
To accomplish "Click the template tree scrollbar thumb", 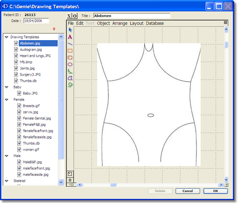I will point(61,99).
